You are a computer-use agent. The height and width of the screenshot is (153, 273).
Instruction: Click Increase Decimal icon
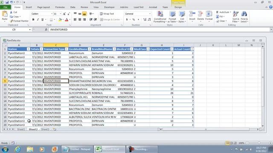145,20
